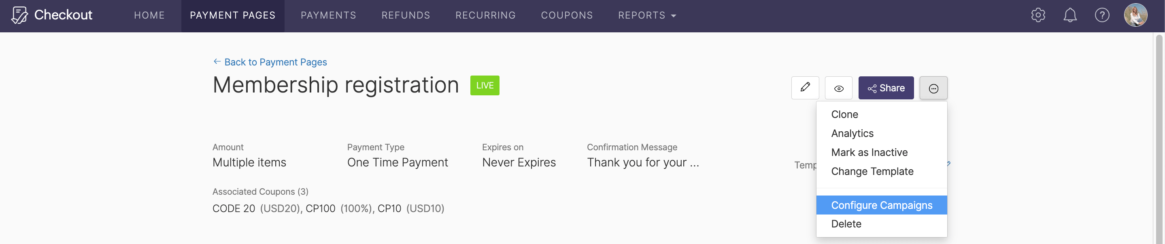1165x244 pixels.
Task: Click the Checkout logo
Action: coord(52,15)
